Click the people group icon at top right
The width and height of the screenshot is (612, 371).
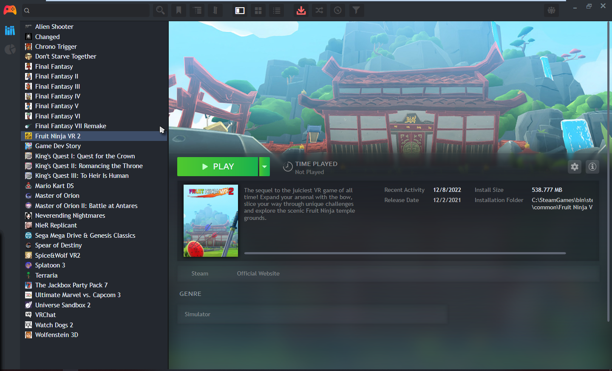pos(552,10)
